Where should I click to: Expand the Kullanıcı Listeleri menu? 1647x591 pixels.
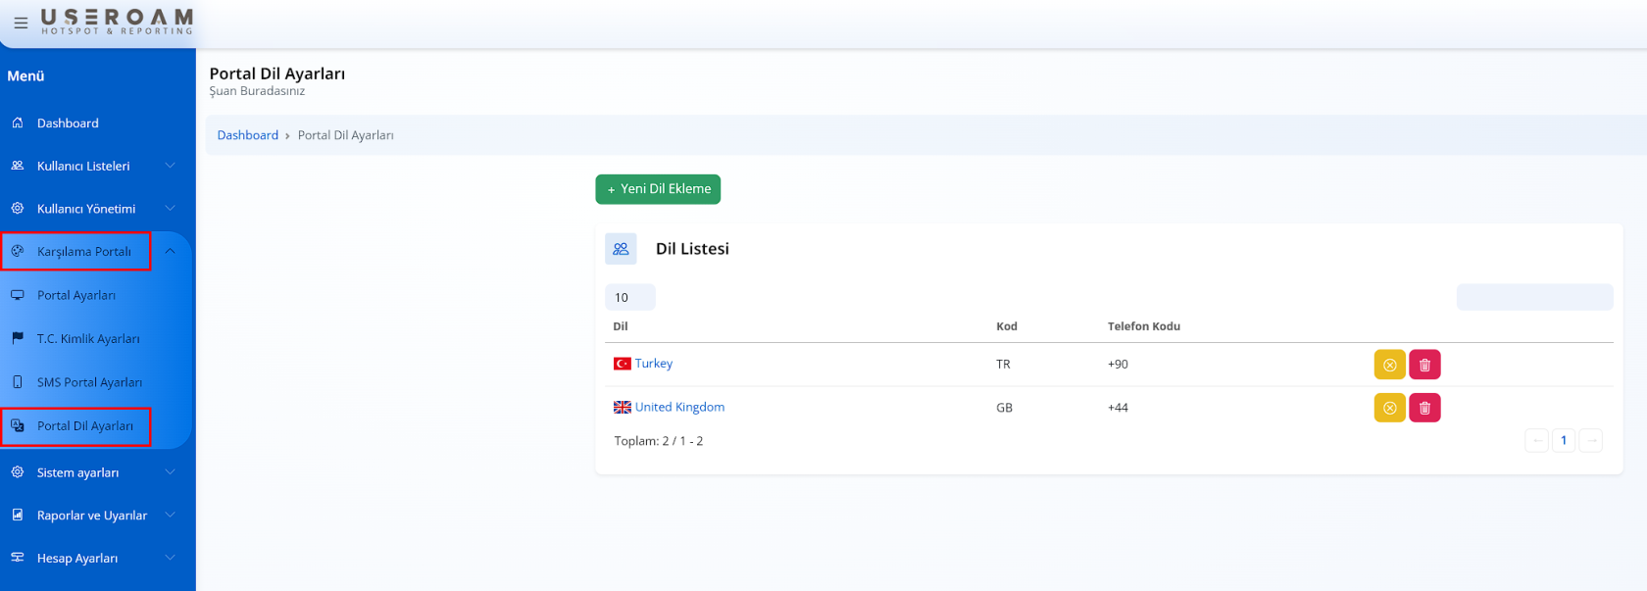(x=83, y=167)
